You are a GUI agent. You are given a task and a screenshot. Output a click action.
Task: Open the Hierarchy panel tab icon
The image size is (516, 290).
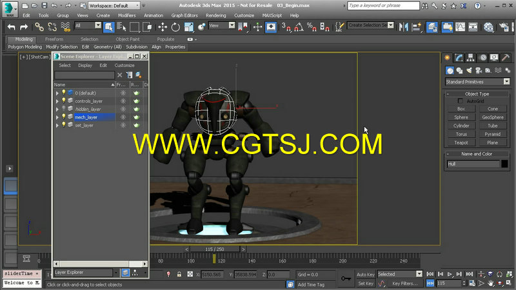471,58
